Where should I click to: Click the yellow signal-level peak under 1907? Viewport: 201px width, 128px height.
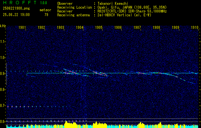pyautogui.click(x=141, y=124)
